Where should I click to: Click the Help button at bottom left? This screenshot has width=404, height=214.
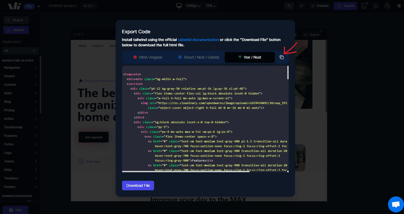click(x=15, y=210)
